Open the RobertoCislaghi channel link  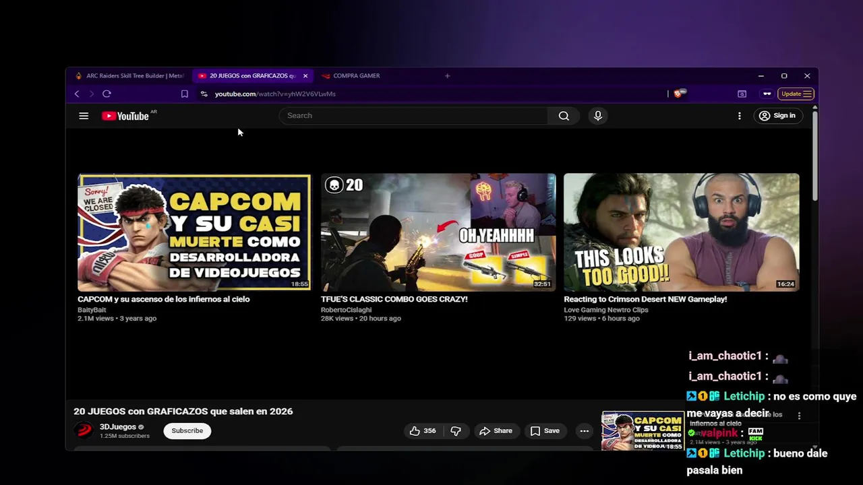tap(346, 310)
